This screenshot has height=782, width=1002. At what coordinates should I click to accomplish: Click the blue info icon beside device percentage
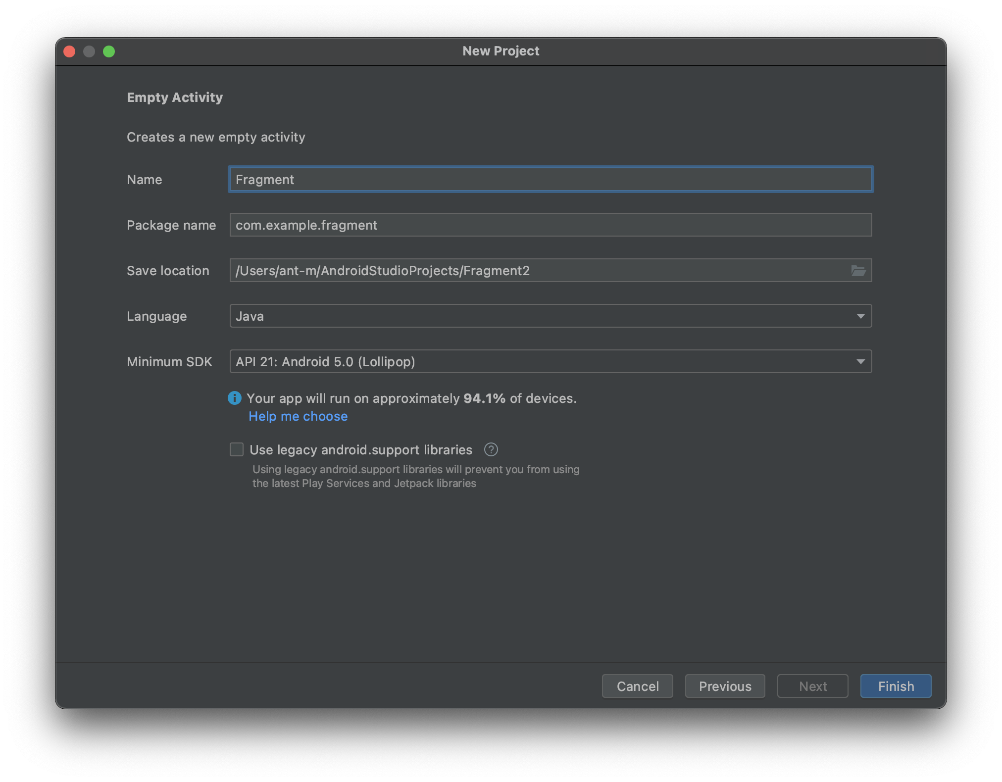[235, 398]
